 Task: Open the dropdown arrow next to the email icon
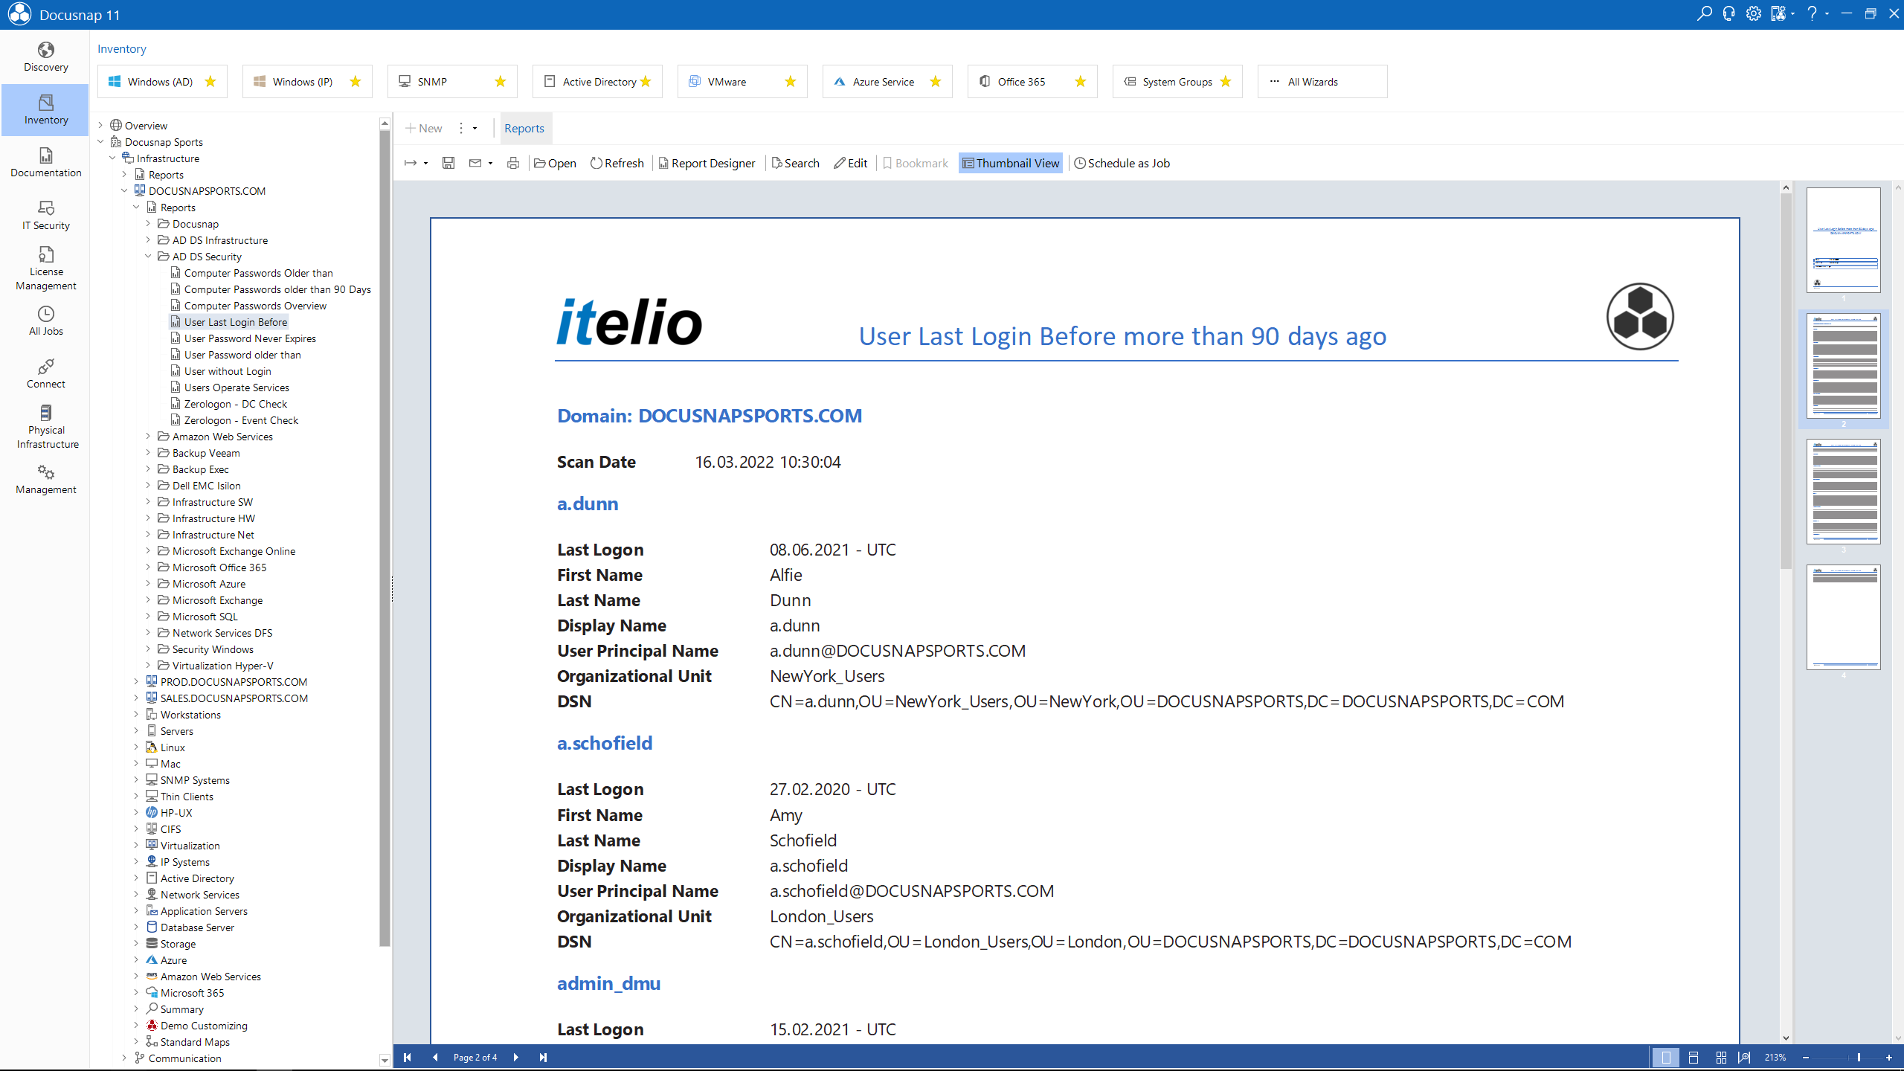click(x=491, y=164)
